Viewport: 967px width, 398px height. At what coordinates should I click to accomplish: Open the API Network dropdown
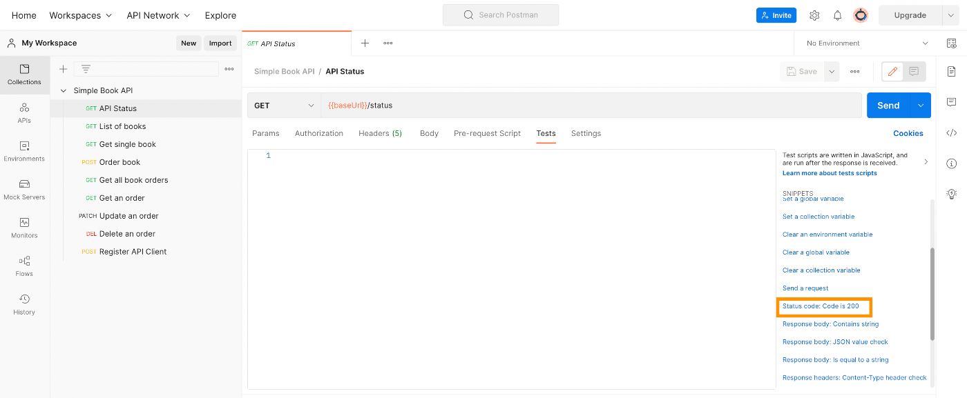(x=159, y=15)
